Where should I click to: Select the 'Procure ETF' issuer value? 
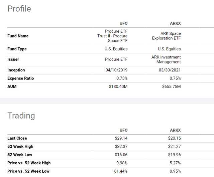tap(116, 59)
